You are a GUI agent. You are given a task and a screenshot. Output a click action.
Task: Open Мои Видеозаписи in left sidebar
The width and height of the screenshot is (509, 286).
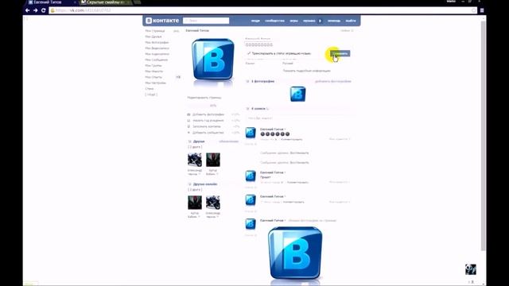(x=157, y=48)
